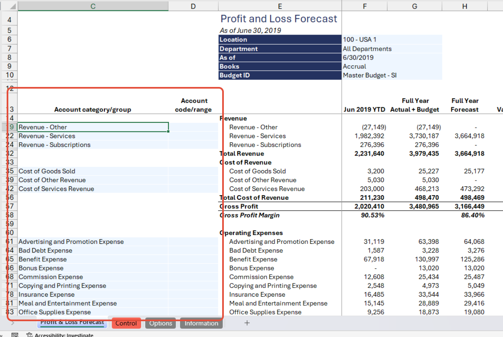Select the 'Full Year Actual + Budget' heading
This screenshot has width=503, height=337.
(415, 105)
